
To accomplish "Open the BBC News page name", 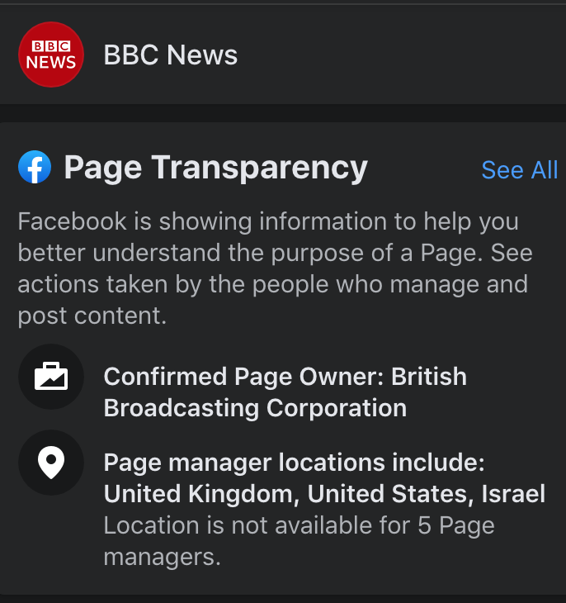I will (171, 55).
